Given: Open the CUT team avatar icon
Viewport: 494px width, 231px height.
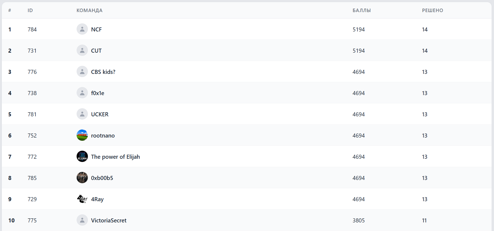Looking at the screenshot, I should click(82, 50).
